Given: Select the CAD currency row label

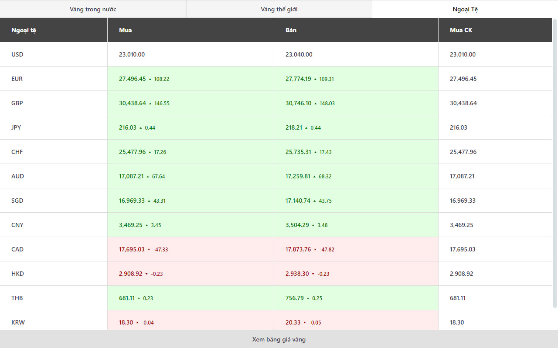Looking at the screenshot, I should coord(17,249).
